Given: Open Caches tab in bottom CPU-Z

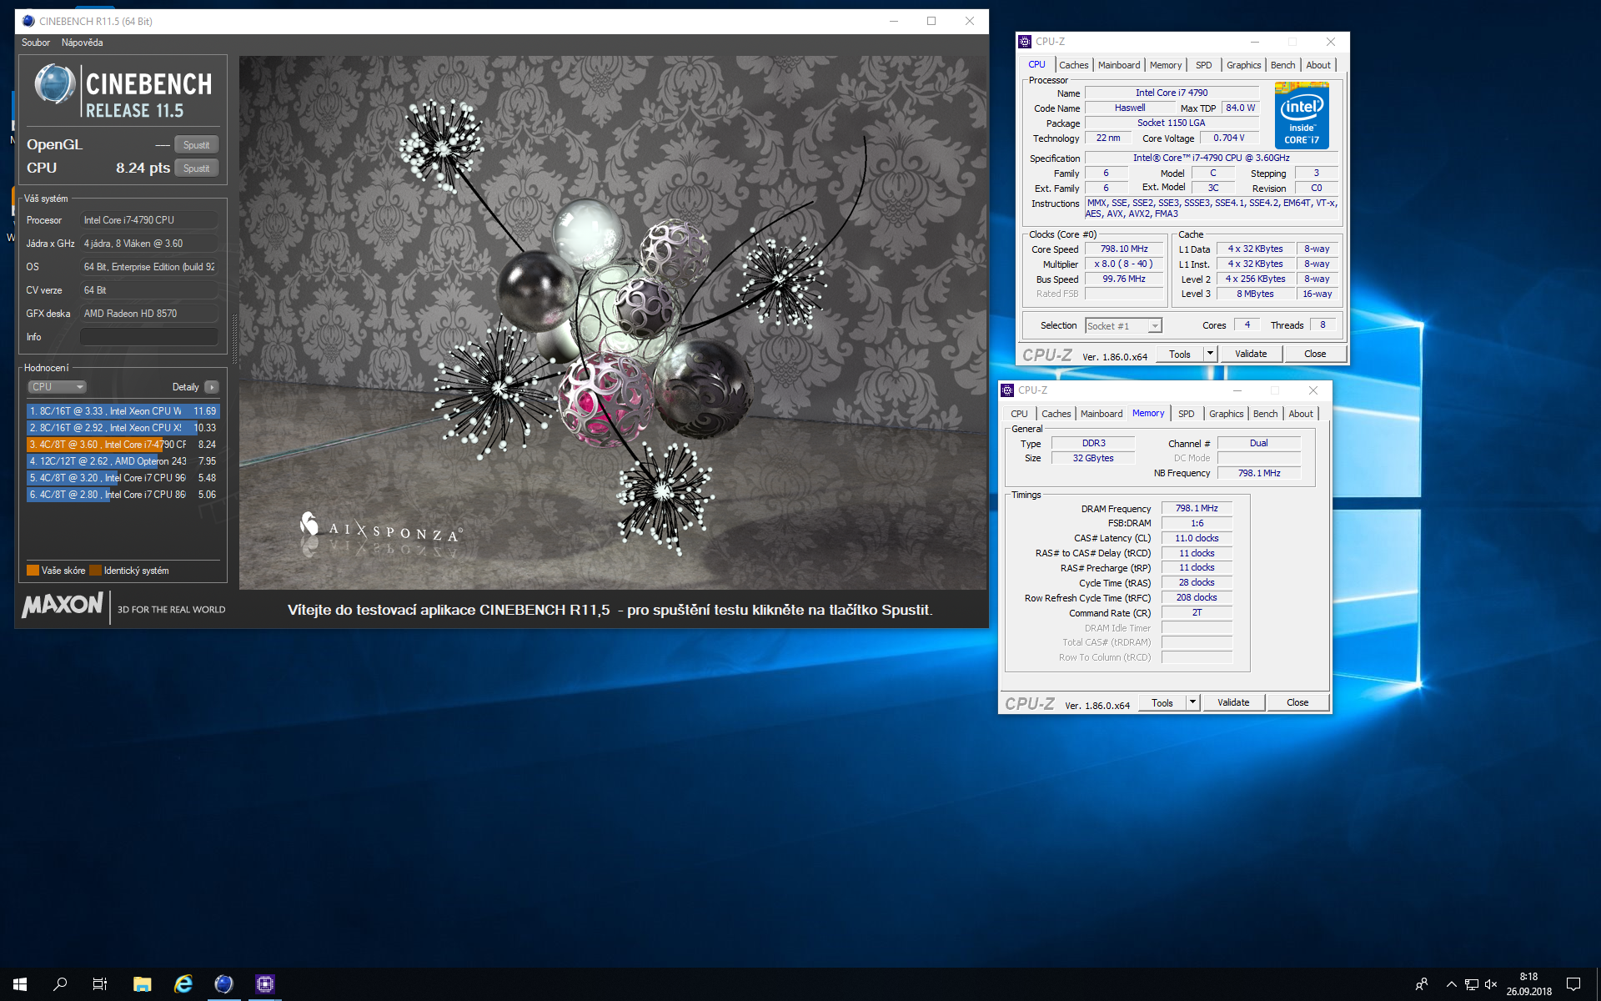Looking at the screenshot, I should click(1056, 414).
